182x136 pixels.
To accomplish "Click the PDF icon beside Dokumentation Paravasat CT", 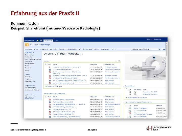I will point(50,114).
